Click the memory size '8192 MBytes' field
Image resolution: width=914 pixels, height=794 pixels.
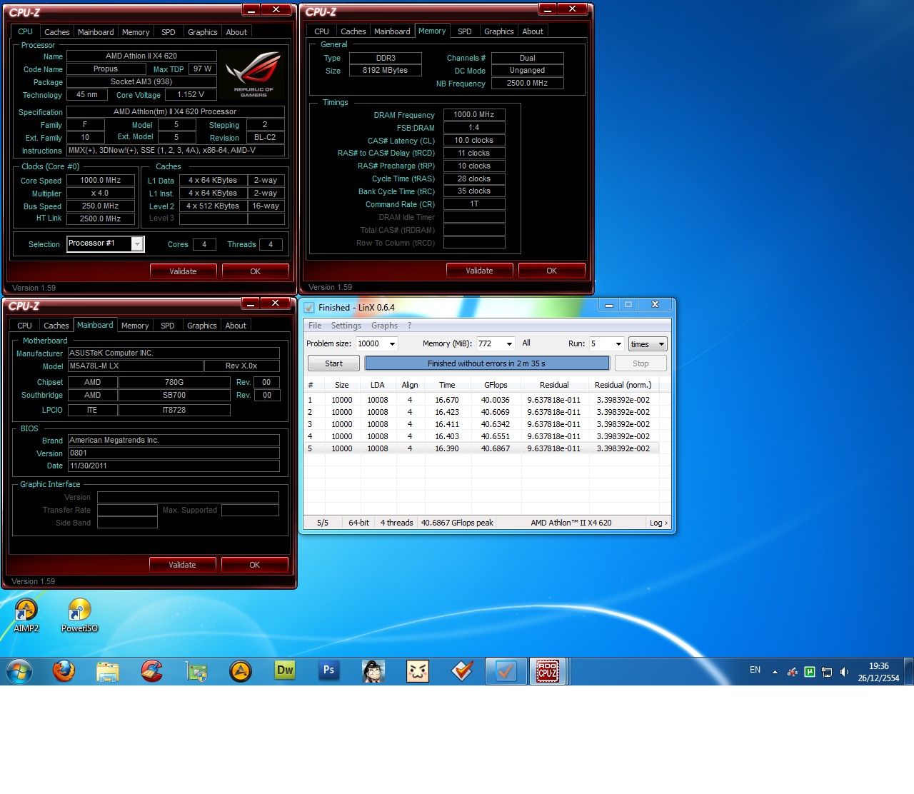pos(385,71)
